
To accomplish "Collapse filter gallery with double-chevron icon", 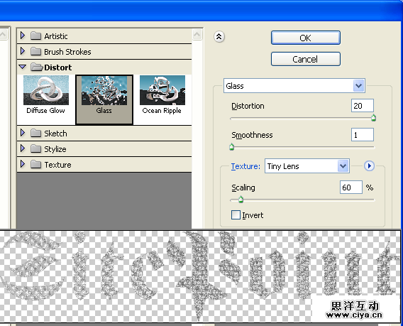I will [x=219, y=37].
